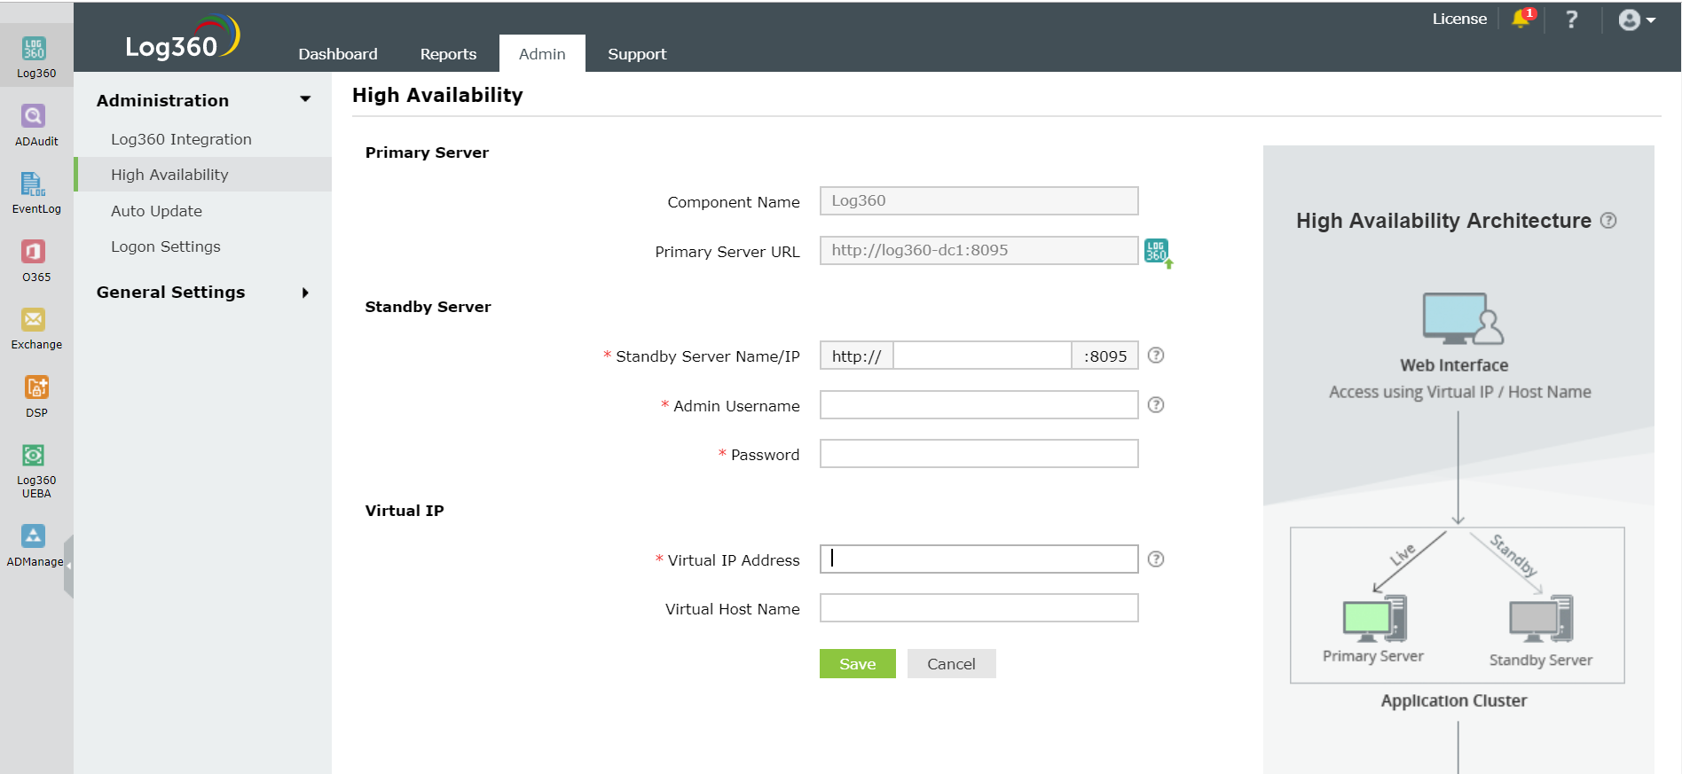This screenshot has width=1682, height=774.
Task: Select Auto Update in Administration menu
Action: coord(156,211)
